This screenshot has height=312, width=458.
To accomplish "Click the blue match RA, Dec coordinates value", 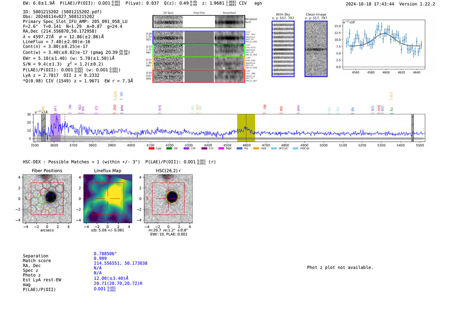I will click(120, 263).
